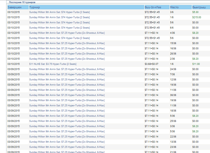Click the $8.20 winnings in the 4/36 row
The image size is (210, 153).
point(195,33)
